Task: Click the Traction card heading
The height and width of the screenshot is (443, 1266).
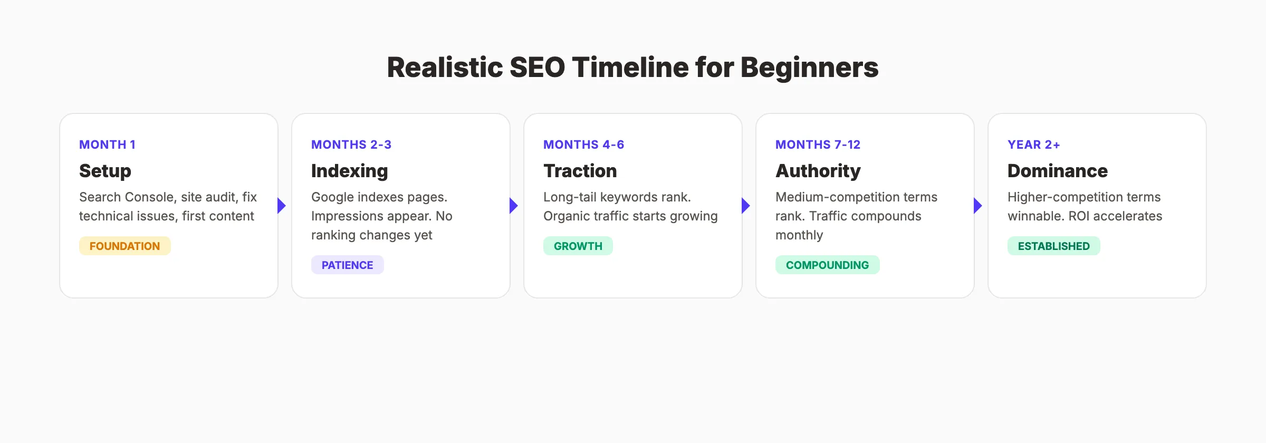Action: point(580,171)
